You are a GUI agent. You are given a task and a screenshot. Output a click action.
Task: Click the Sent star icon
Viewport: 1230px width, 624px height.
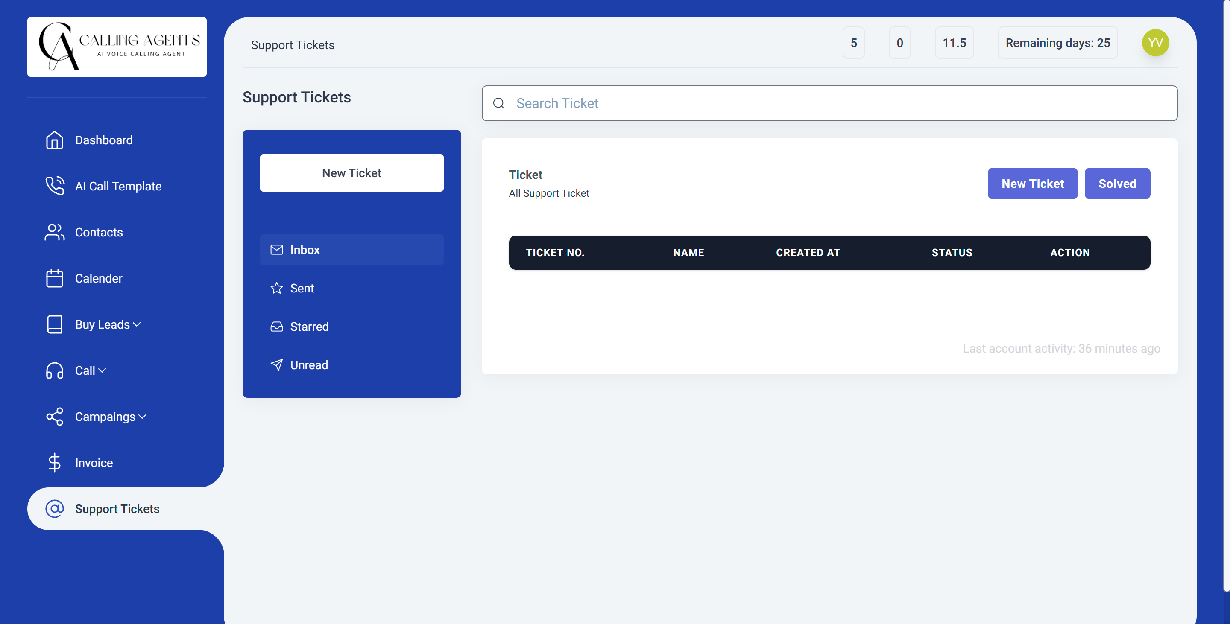(x=276, y=288)
